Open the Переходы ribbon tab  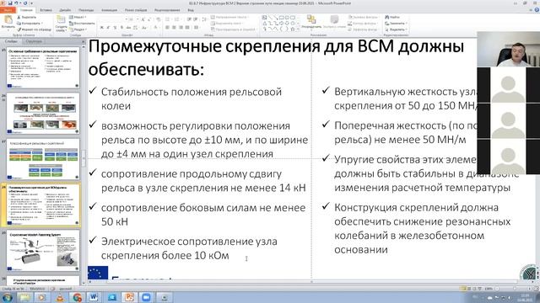click(86, 10)
